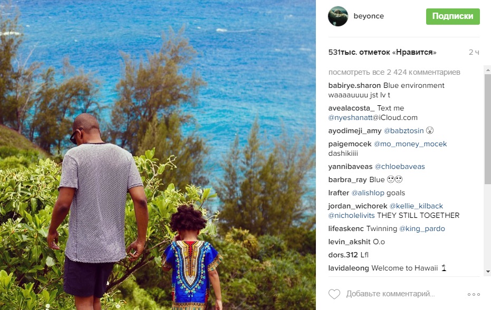Viewport: 491px width, 310px height.
Task: Open babirye.sharon commenter profile
Action: click(354, 85)
